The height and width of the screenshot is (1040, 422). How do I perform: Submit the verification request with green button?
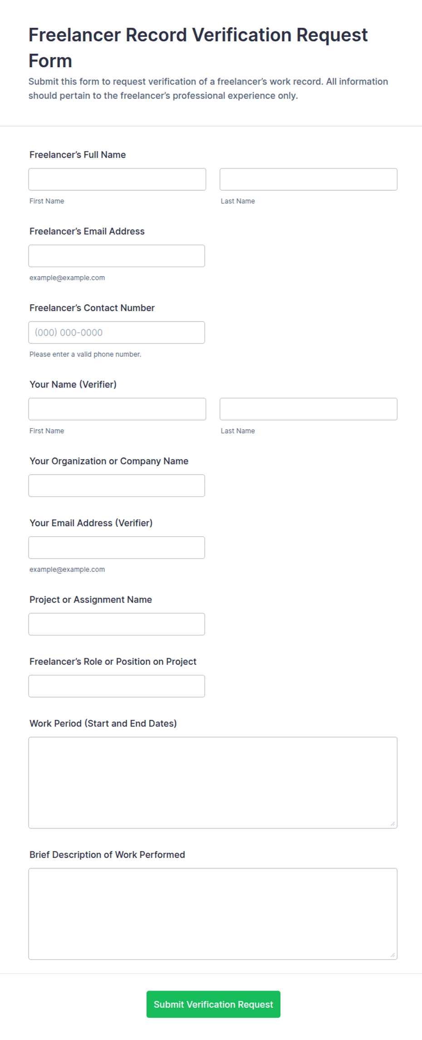[x=213, y=1005]
